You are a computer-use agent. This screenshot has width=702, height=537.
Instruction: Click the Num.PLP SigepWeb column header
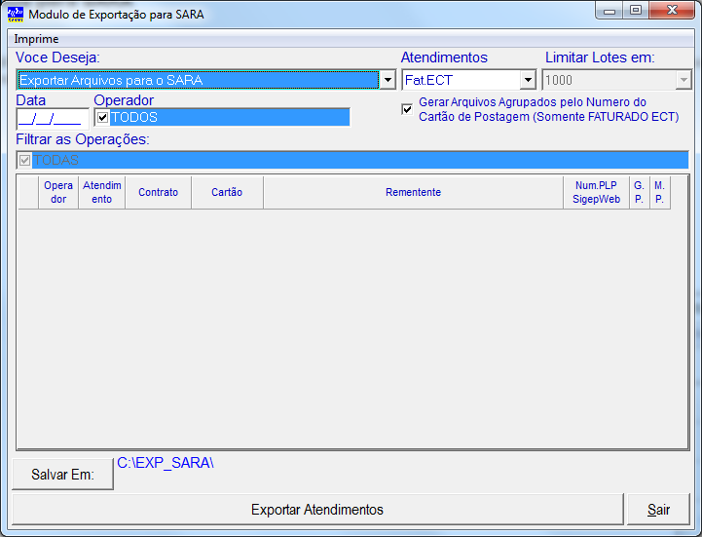pos(596,192)
